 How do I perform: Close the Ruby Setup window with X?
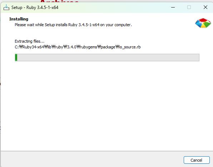[205, 7]
